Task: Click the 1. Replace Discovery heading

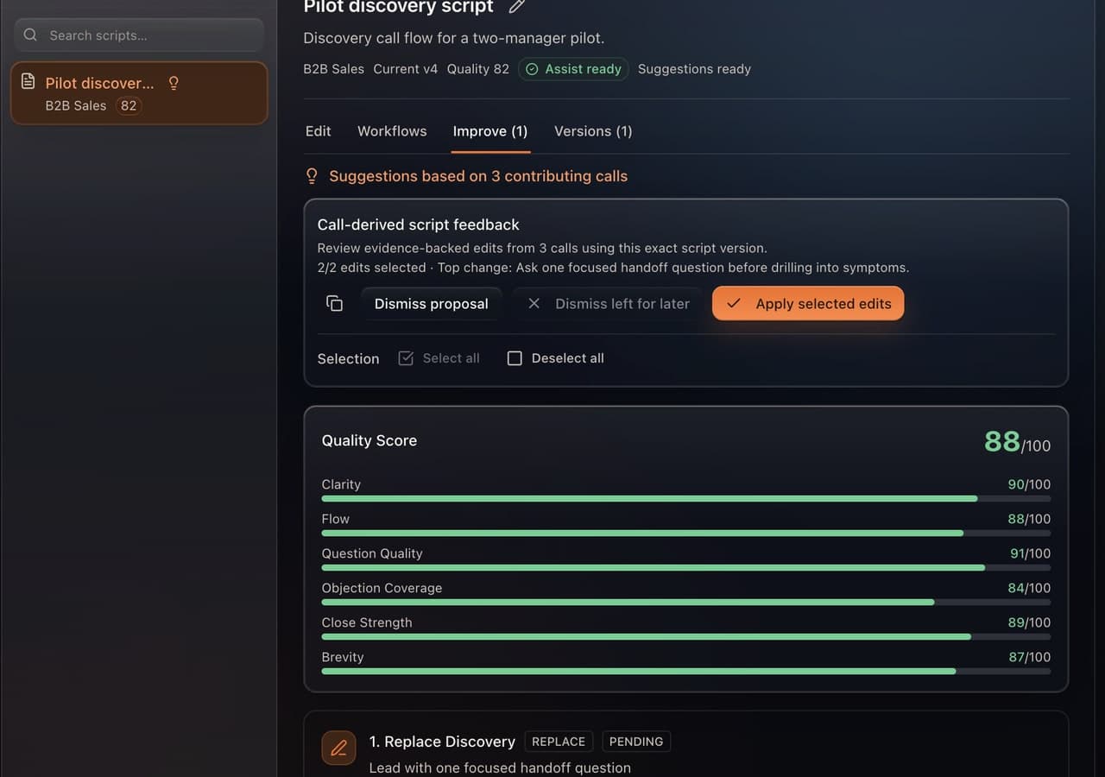Action: 442,742
